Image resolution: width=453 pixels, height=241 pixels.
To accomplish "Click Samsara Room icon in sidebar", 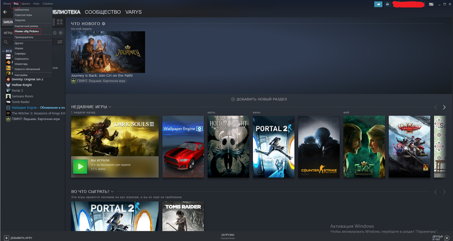I will click(x=8, y=96).
